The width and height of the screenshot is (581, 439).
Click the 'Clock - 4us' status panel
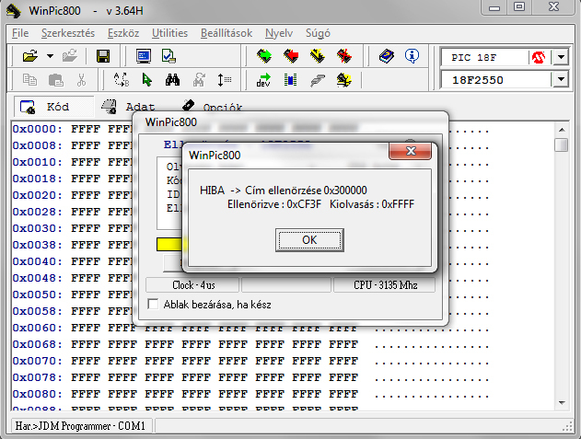point(192,285)
